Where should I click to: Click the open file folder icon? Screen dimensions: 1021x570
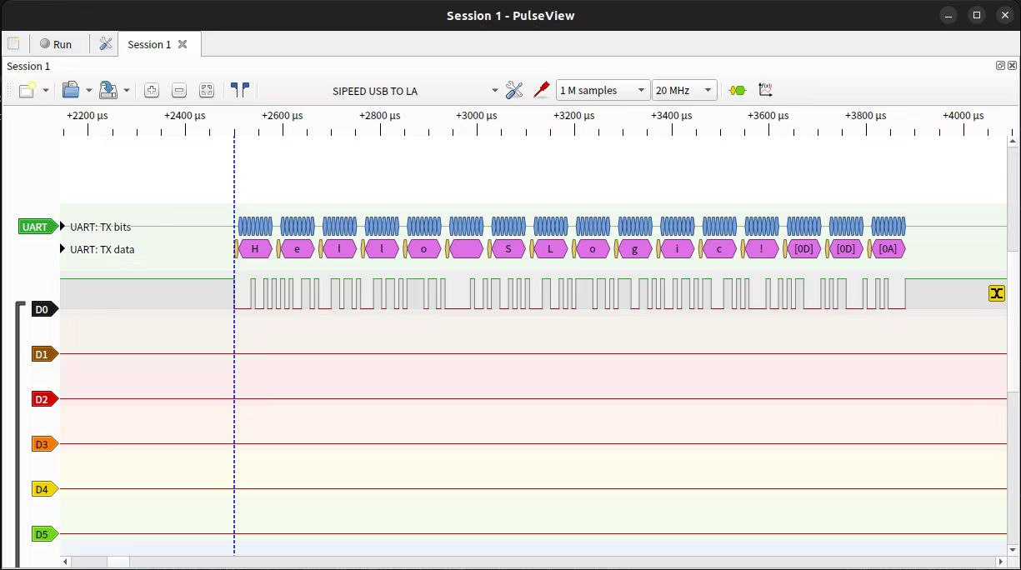pyautogui.click(x=71, y=90)
